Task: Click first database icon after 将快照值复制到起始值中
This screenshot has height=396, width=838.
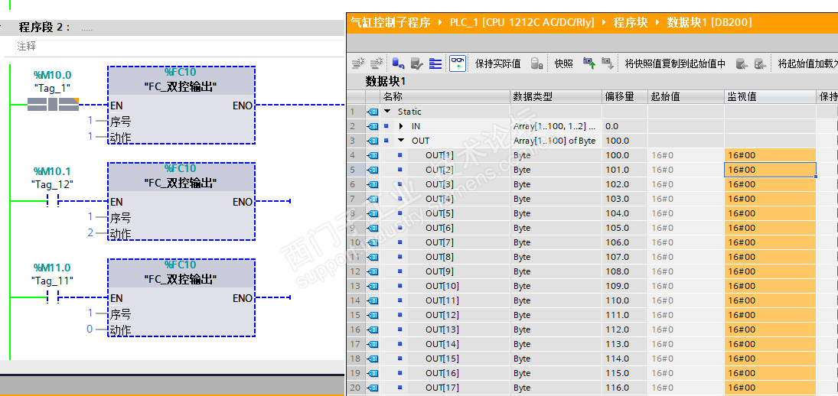Action: click(x=742, y=63)
